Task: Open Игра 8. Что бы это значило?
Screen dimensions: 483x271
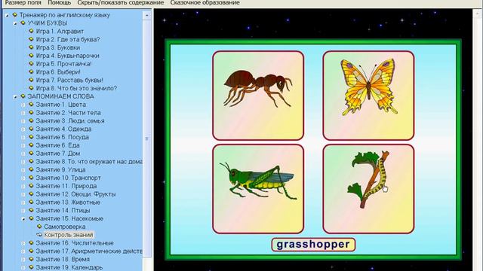Action: click(76, 88)
